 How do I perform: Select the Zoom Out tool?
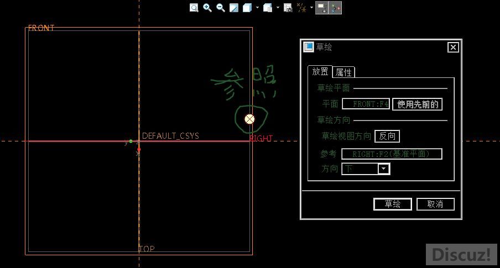coord(220,8)
